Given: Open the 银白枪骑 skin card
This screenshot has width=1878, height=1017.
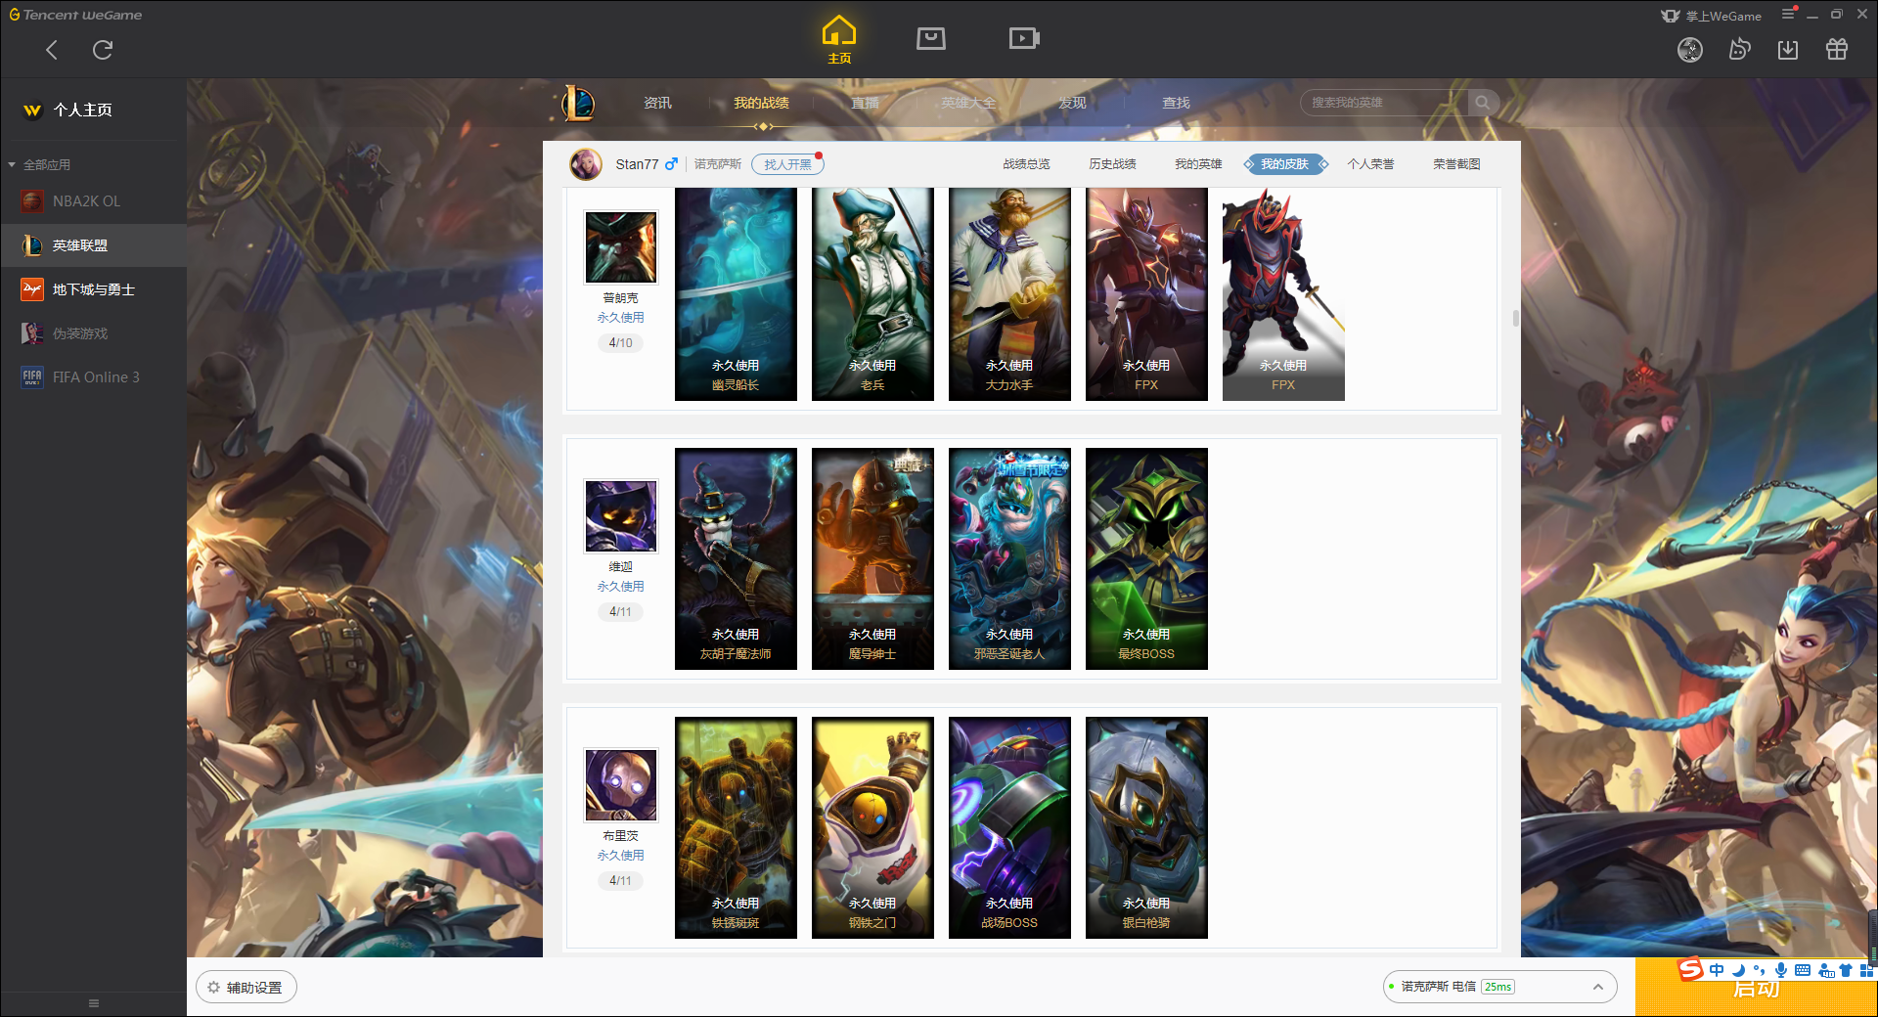Looking at the screenshot, I should click(1146, 827).
